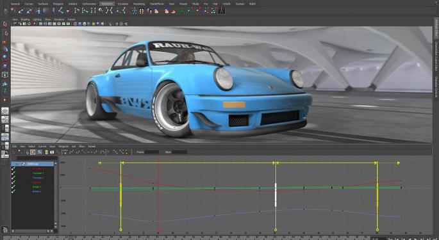Click the outliner horizontal scrollbar below channels
Viewport: 439px width, 240px height.
click(x=33, y=231)
